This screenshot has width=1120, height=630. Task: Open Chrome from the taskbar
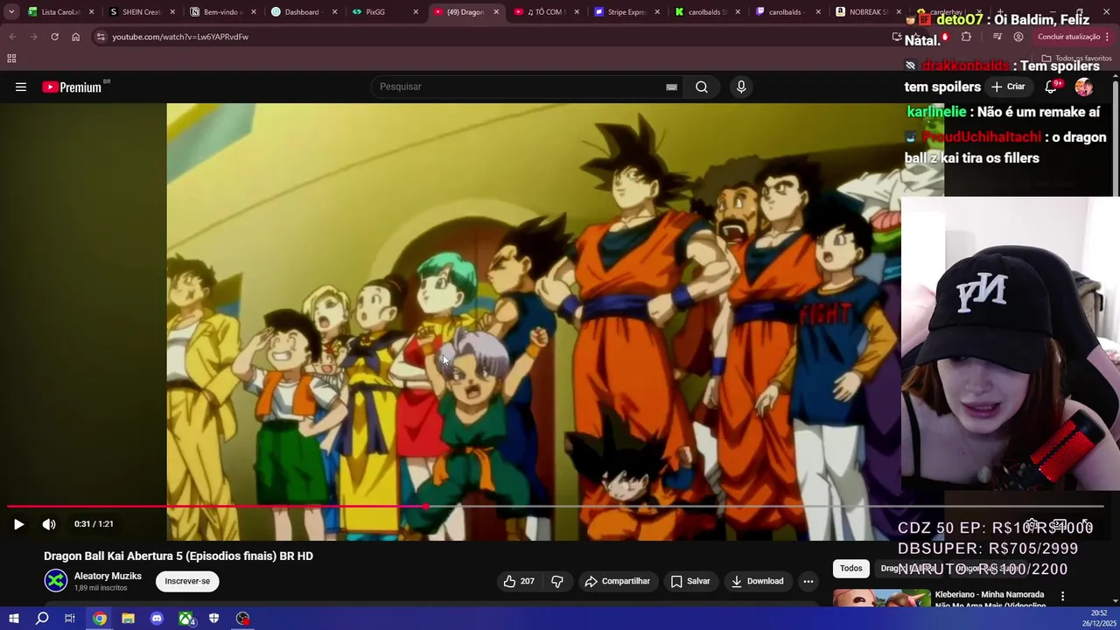click(100, 619)
